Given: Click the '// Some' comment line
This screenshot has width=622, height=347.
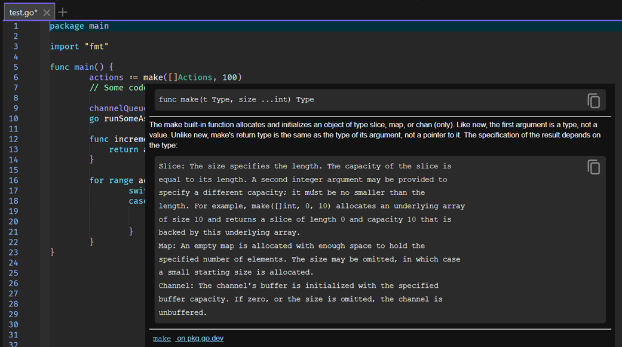Looking at the screenshot, I should pyautogui.click(x=118, y=88).
